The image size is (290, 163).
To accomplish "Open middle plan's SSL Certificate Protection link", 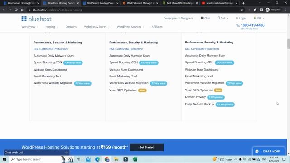I will [126, 49].
